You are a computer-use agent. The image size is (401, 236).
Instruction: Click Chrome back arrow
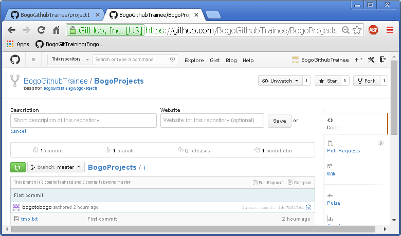coord(11,30)
